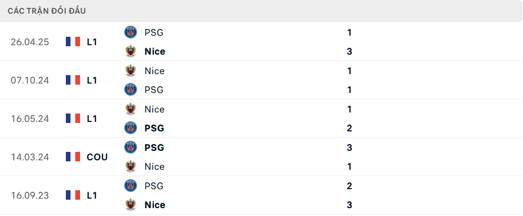523x216 pixels.
Task: Open the L1 league label for 07.10.24
Action: tap(92, 80)
